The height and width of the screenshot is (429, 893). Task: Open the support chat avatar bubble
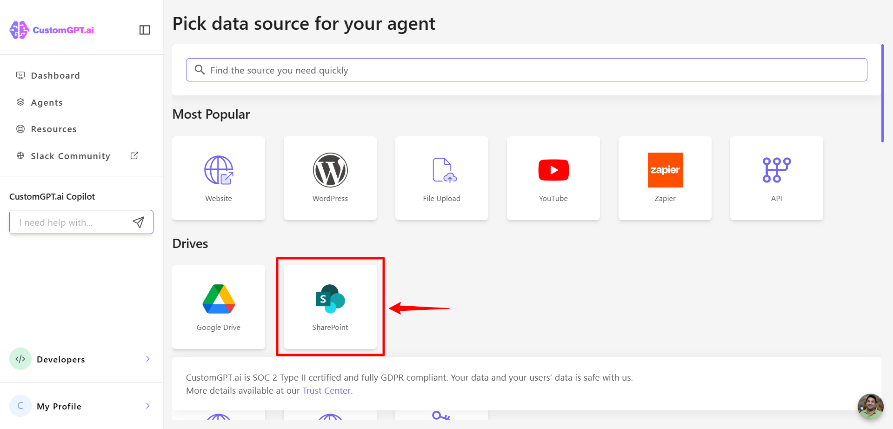pos(870,406)
